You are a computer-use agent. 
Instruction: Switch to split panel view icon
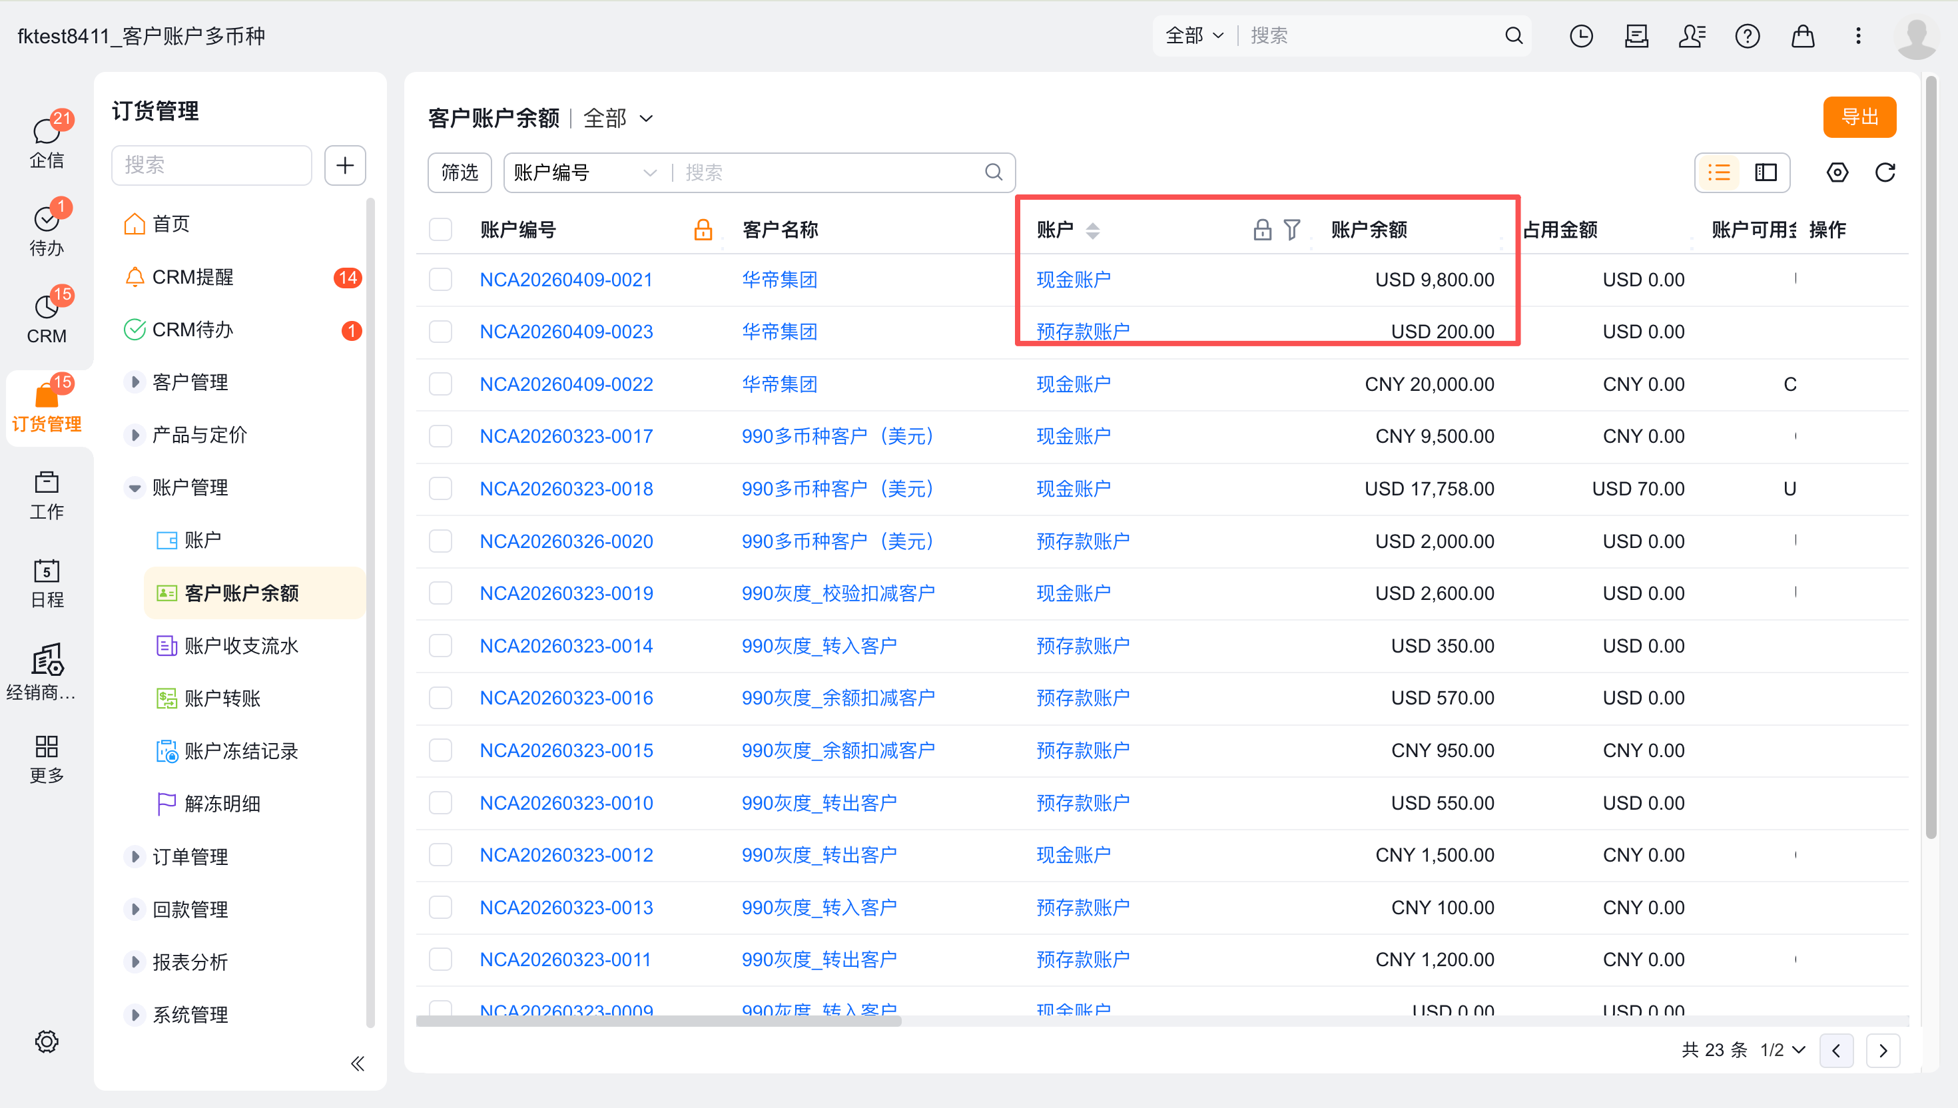[1766, 172]
